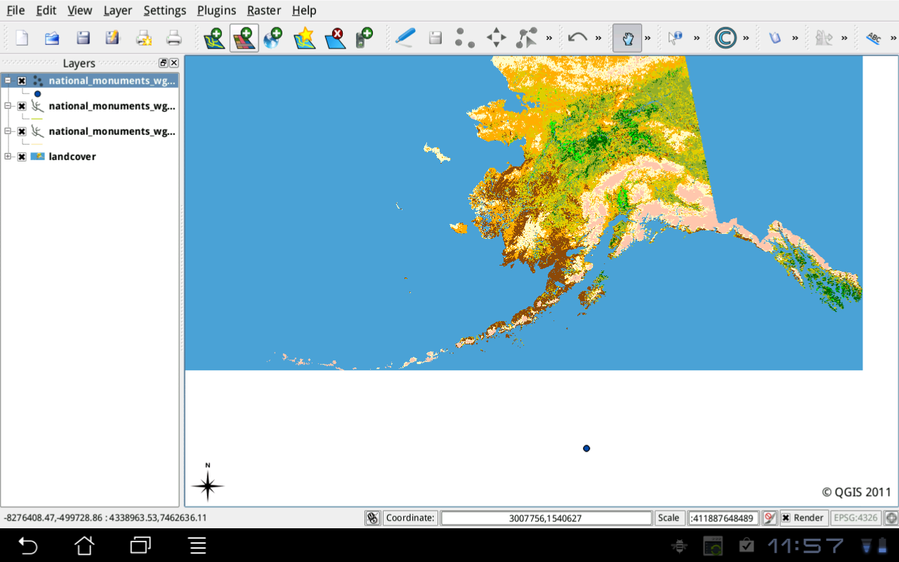Click the Add Vector Layer icon
The width and height of the screenshot is (899, 562).
pos(214,38)
